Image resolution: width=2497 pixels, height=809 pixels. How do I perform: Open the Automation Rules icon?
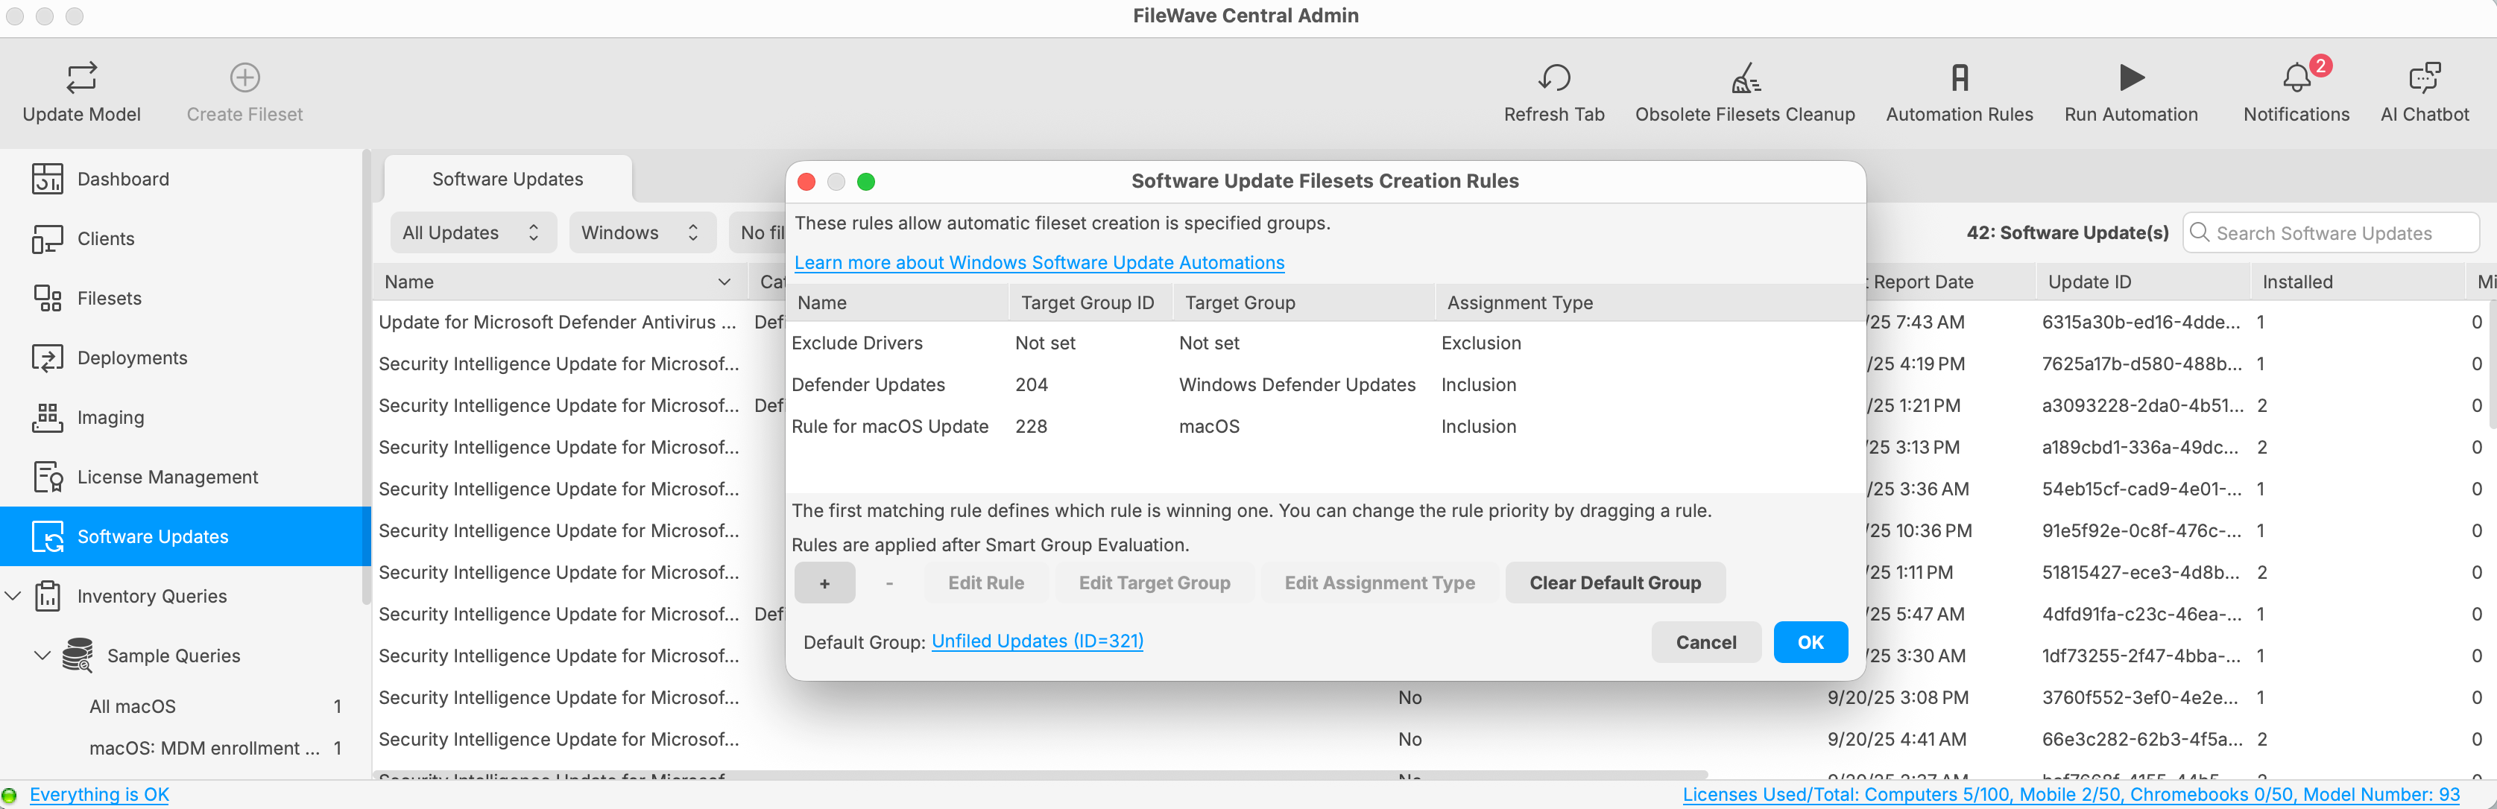(1959, 77)
